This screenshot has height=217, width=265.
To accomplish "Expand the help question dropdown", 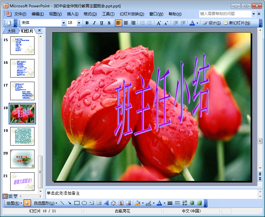I will [254, 14].
